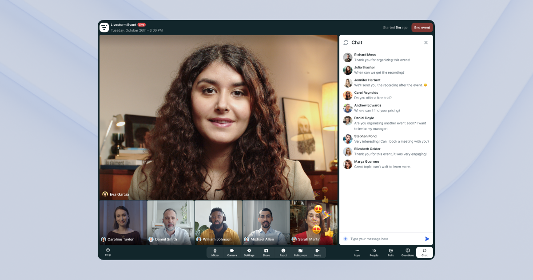533x280 pixels.
Task: Click the Help icon
Action: click(x=108, y=252)
